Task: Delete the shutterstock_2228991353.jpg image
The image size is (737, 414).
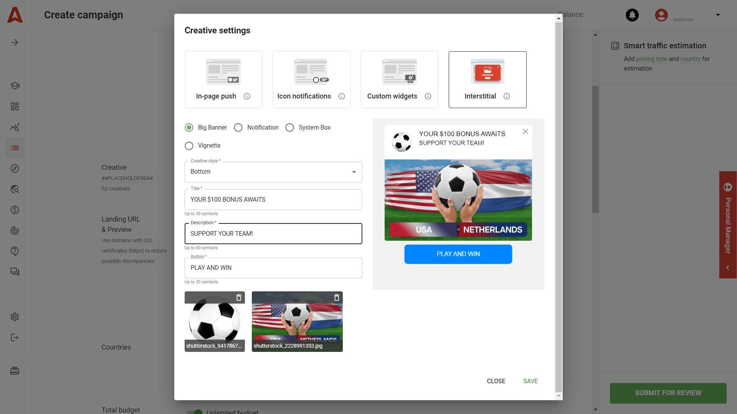Action: 336,298
